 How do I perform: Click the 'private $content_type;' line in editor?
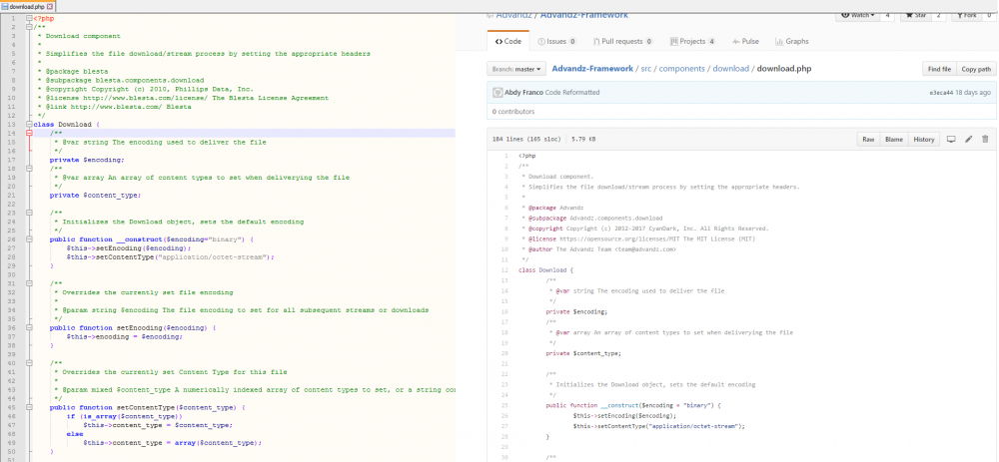click(95, 195)
